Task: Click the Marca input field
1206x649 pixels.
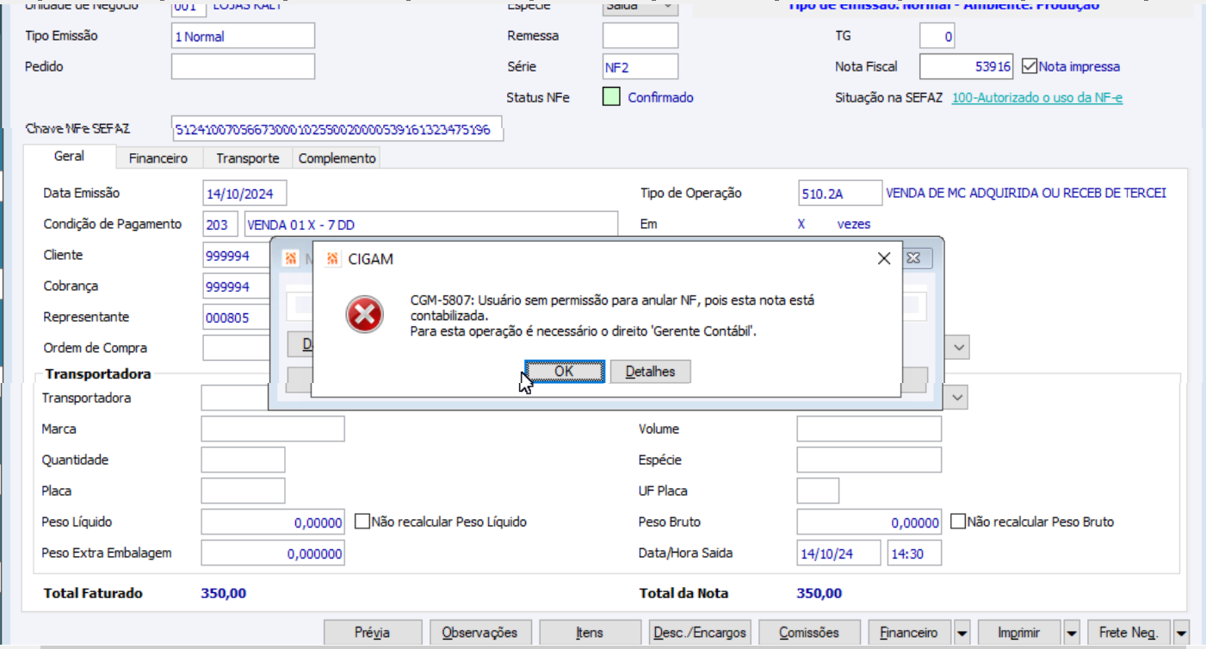Action: pyautogui.click(x=273, y=429)
